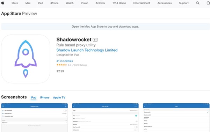The width and height of the screenshot is (210, 132).
Task: Open the Accessories menu
Action: click(165, 3)
